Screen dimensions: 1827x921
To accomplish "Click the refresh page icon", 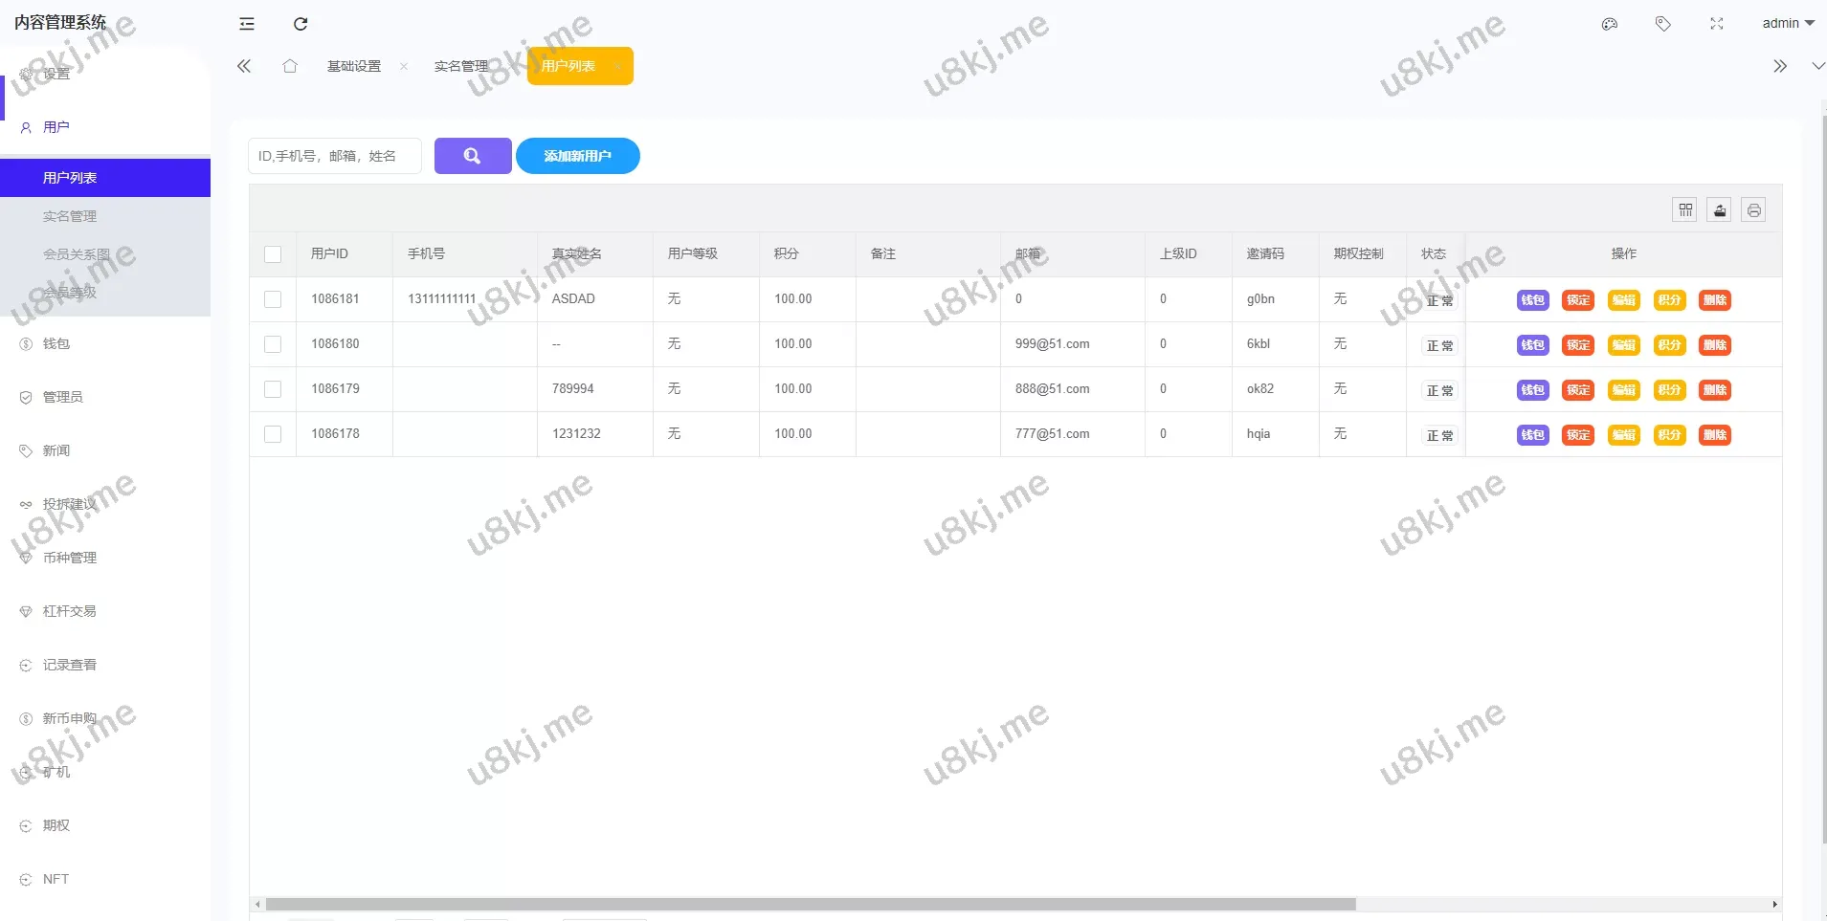I will pos(301,24).
